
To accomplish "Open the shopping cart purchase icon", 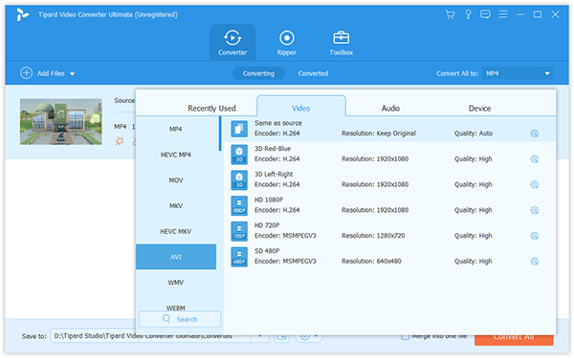I will pyautogui.click(x=450, y=14).
